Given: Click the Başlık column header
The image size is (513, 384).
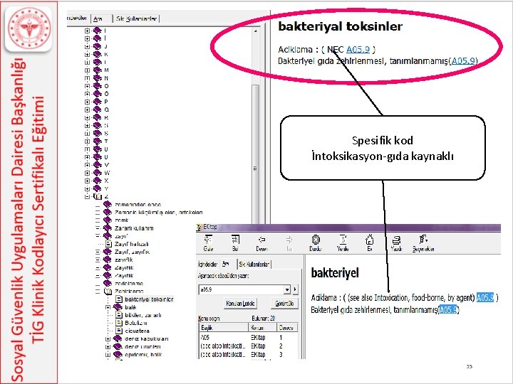Looking at the screenshot, I should point(224,328).
